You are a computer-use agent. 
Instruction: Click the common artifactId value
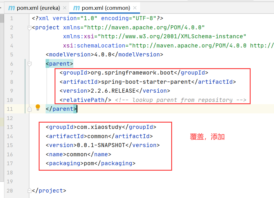pyautogui.click(x=98, y=136)
